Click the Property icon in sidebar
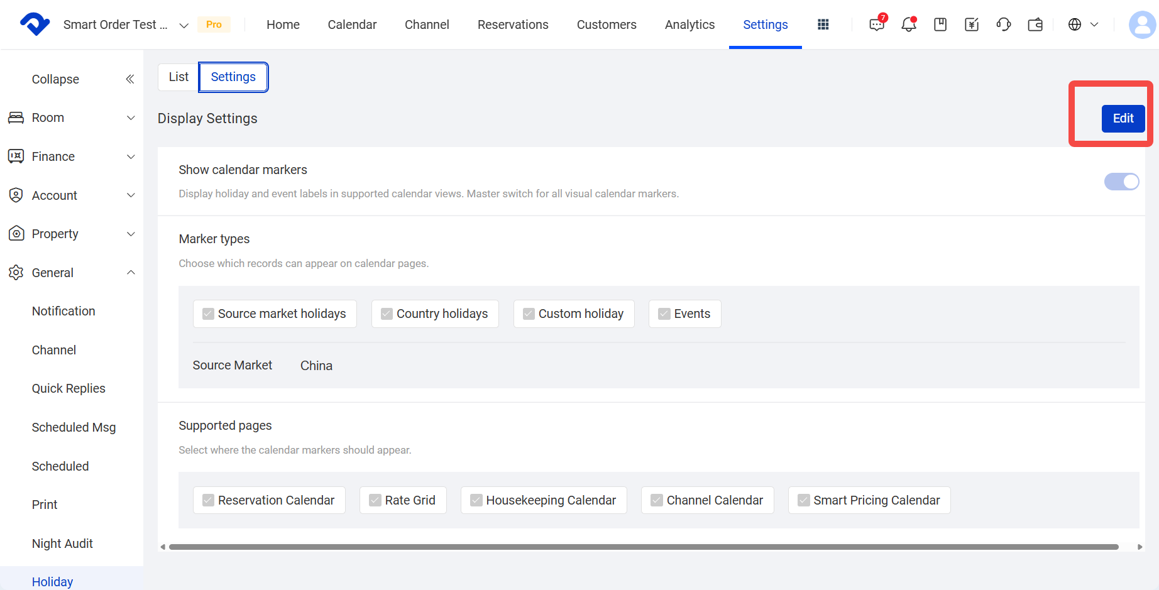 16,234
